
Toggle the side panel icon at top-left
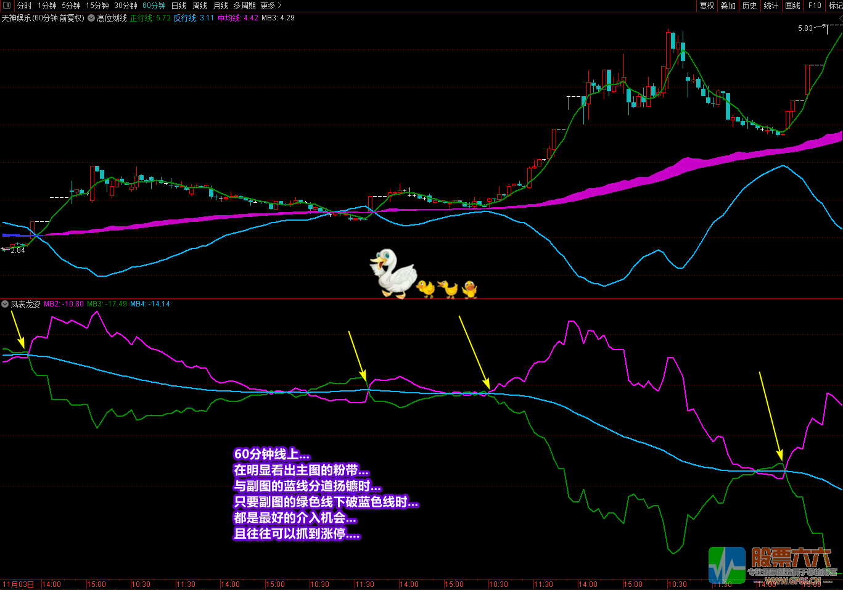[x=7, y=6]
